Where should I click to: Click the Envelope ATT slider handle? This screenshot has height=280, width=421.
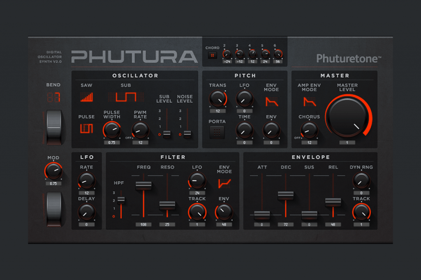(262, 215)
